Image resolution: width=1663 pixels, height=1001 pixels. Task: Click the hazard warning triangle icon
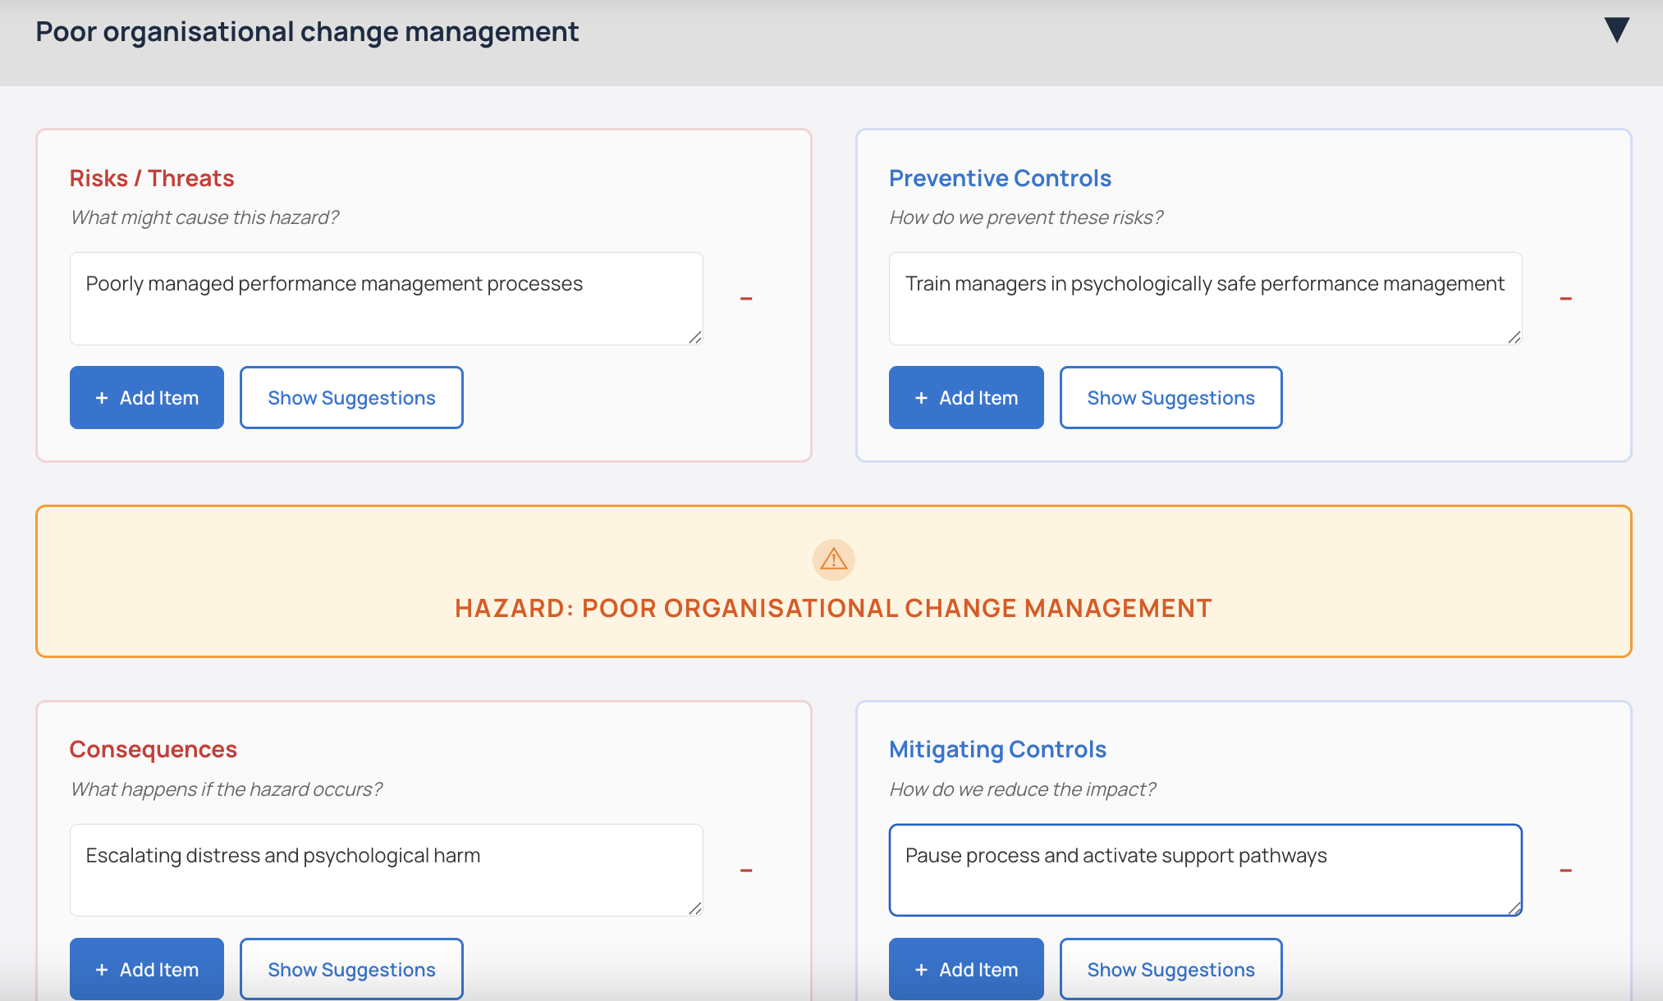(x=833, y=560)
